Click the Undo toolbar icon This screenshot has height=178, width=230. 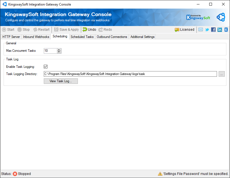click(85, 30)
